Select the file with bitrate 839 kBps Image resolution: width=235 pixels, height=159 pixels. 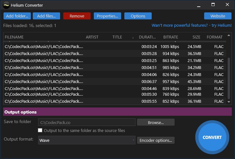pyautogui.click(x=115, y=88)
